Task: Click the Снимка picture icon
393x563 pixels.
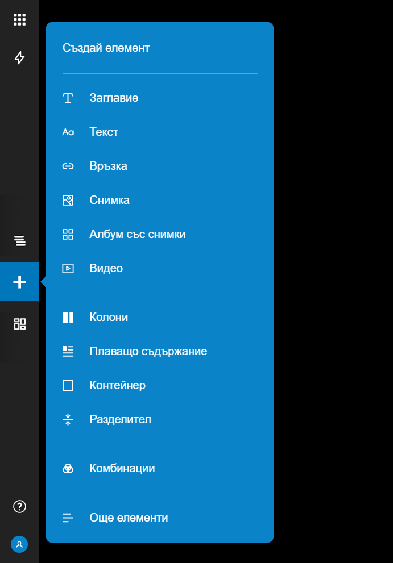Action: point(68,200)
